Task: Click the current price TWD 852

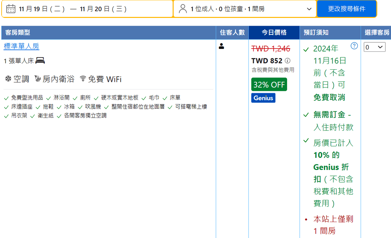Action: (267, 61)
